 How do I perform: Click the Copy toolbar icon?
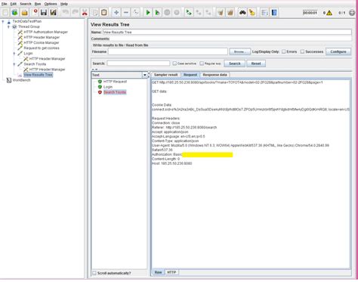point(94,12)
